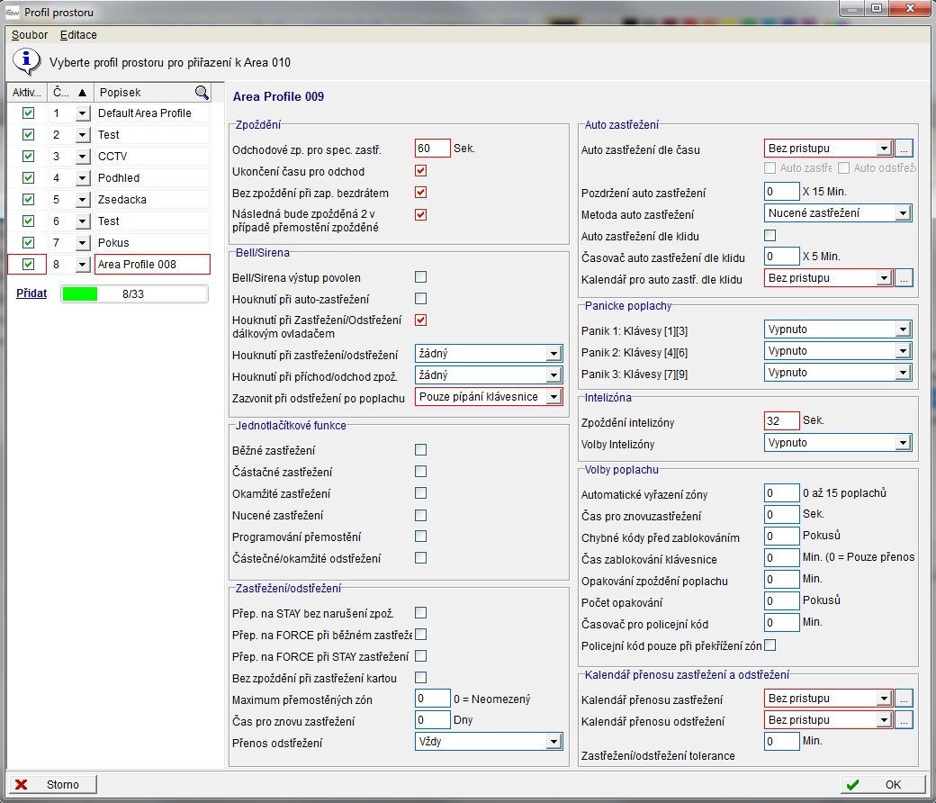The width and height of the screenshot is (936, 803).
Task: Open the Soubor menu
Action: tap(30, 35)
